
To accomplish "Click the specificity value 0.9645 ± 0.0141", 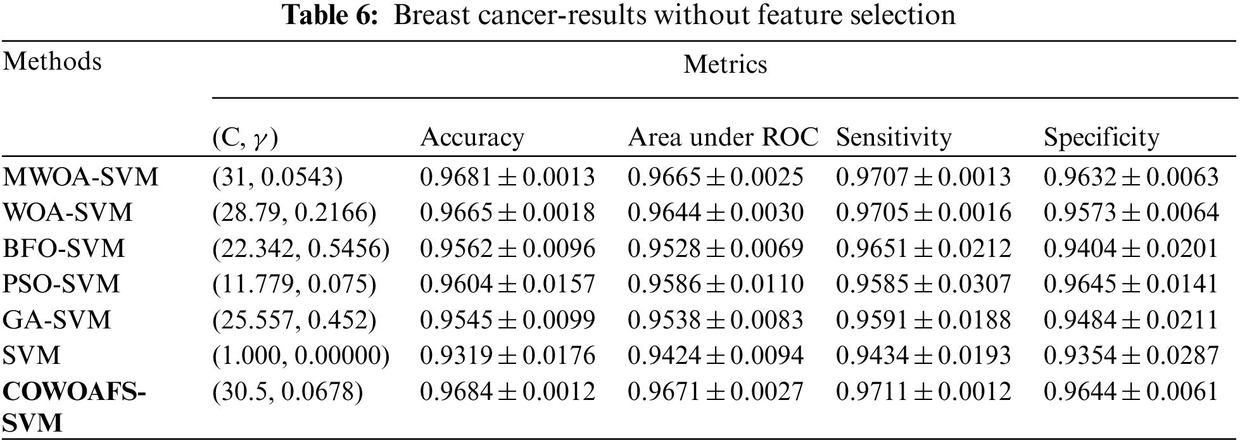I will click(1130, 284).
